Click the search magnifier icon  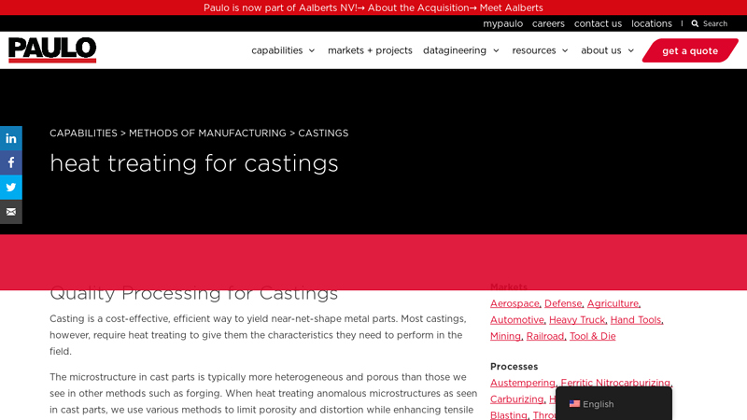point(695,23)
